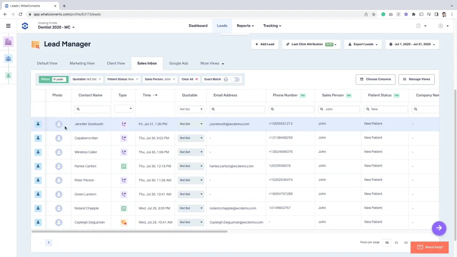Change Quotable for Green Lantern
Image resolution: width=457 pixels, height=257 pixels.
click(190, 194)
